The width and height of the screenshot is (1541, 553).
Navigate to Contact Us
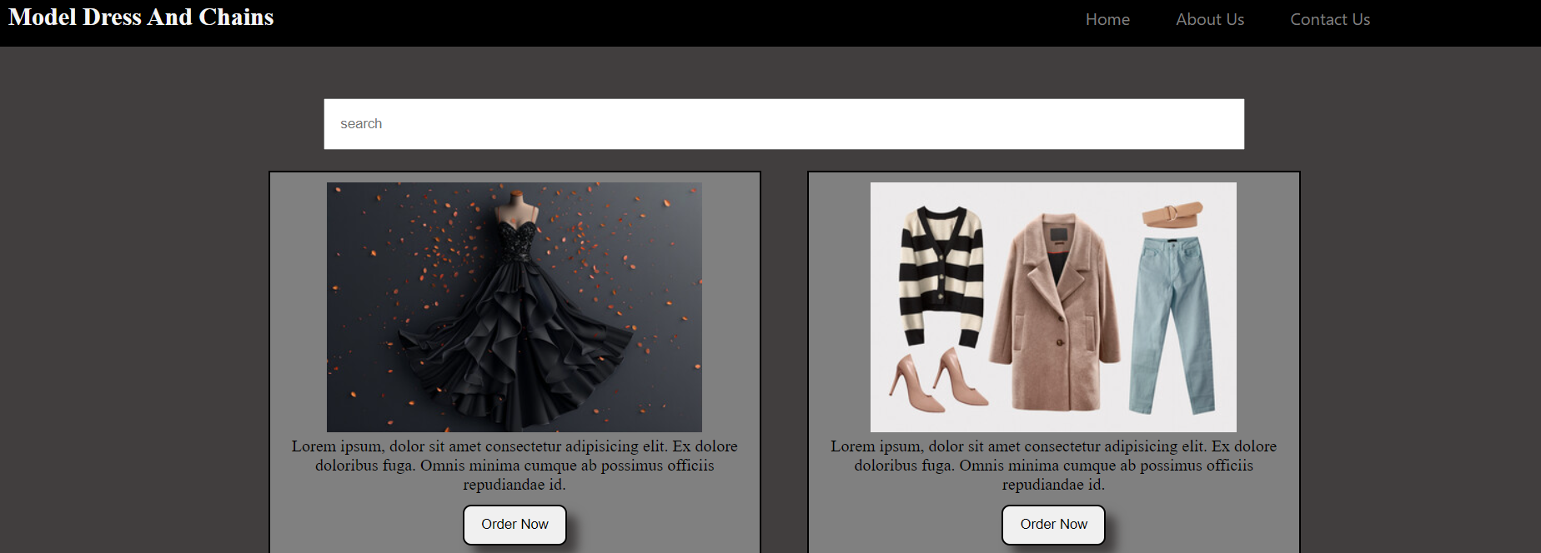click(1329, 19)
